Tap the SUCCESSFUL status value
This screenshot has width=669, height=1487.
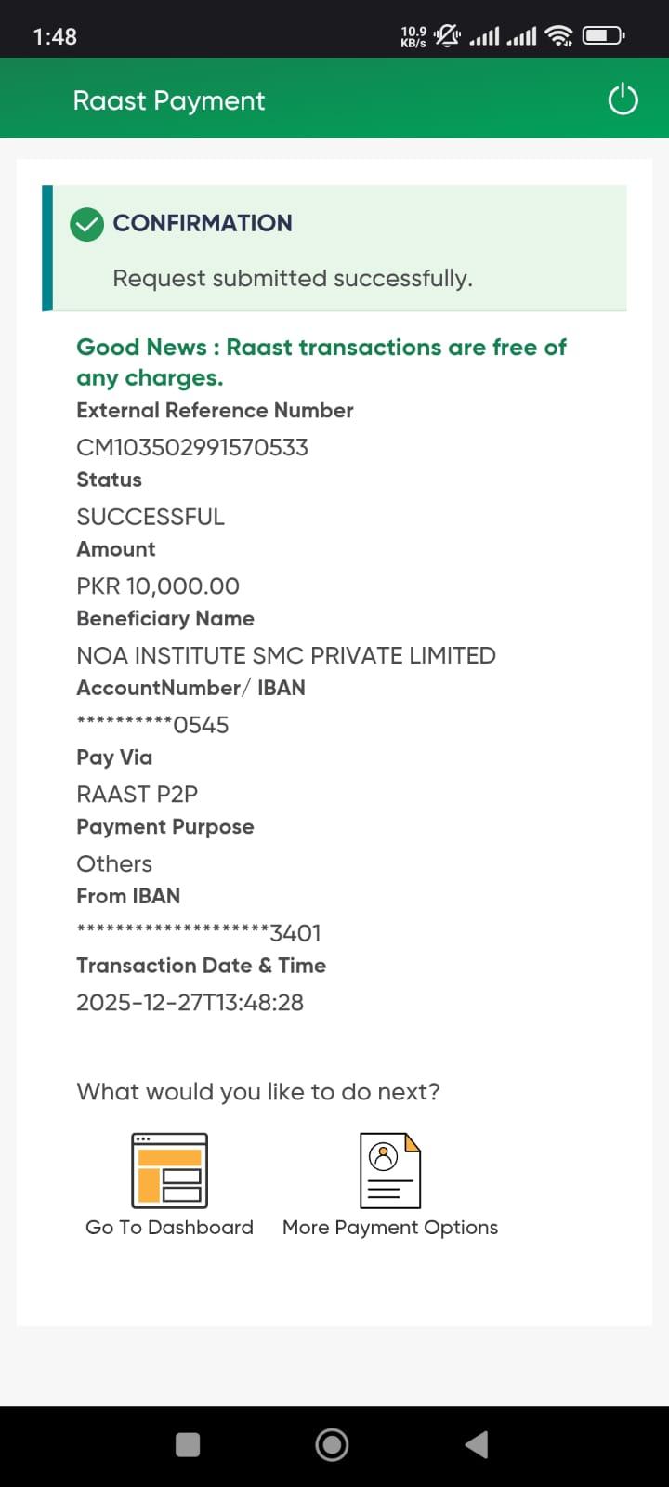point(151,517)
